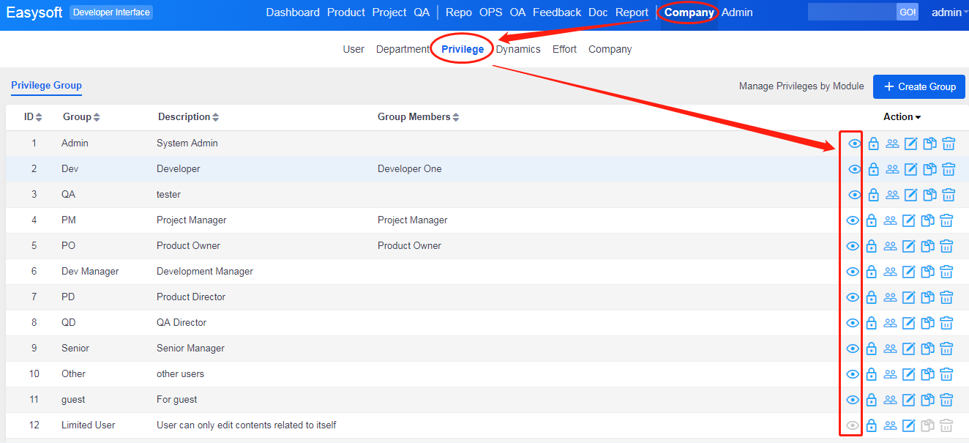Click lock icon in Dev Manager row
Viewport: 969px width, 443px height.
(x=871, y=272)
